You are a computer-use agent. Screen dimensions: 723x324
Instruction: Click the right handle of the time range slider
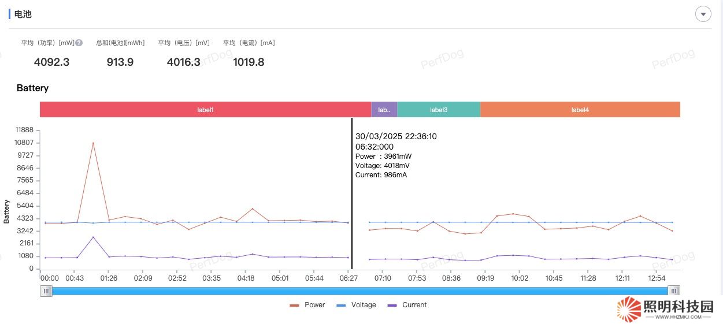[x=674, y=291]
